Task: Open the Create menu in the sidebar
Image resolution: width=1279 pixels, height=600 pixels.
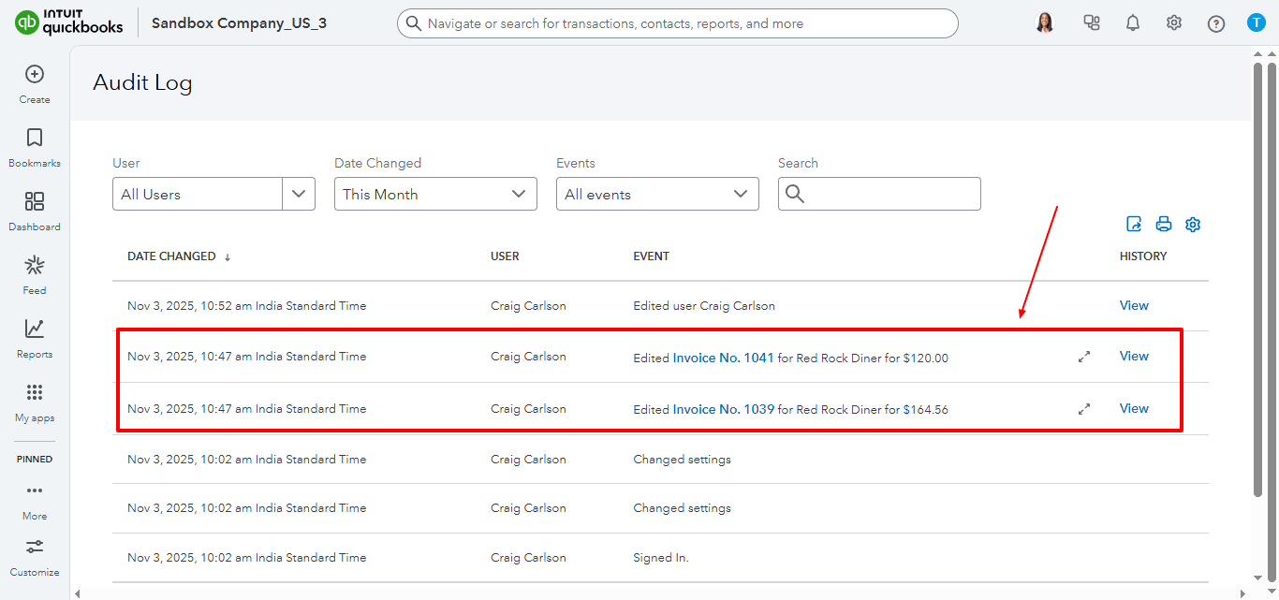Action: point(34,84)
